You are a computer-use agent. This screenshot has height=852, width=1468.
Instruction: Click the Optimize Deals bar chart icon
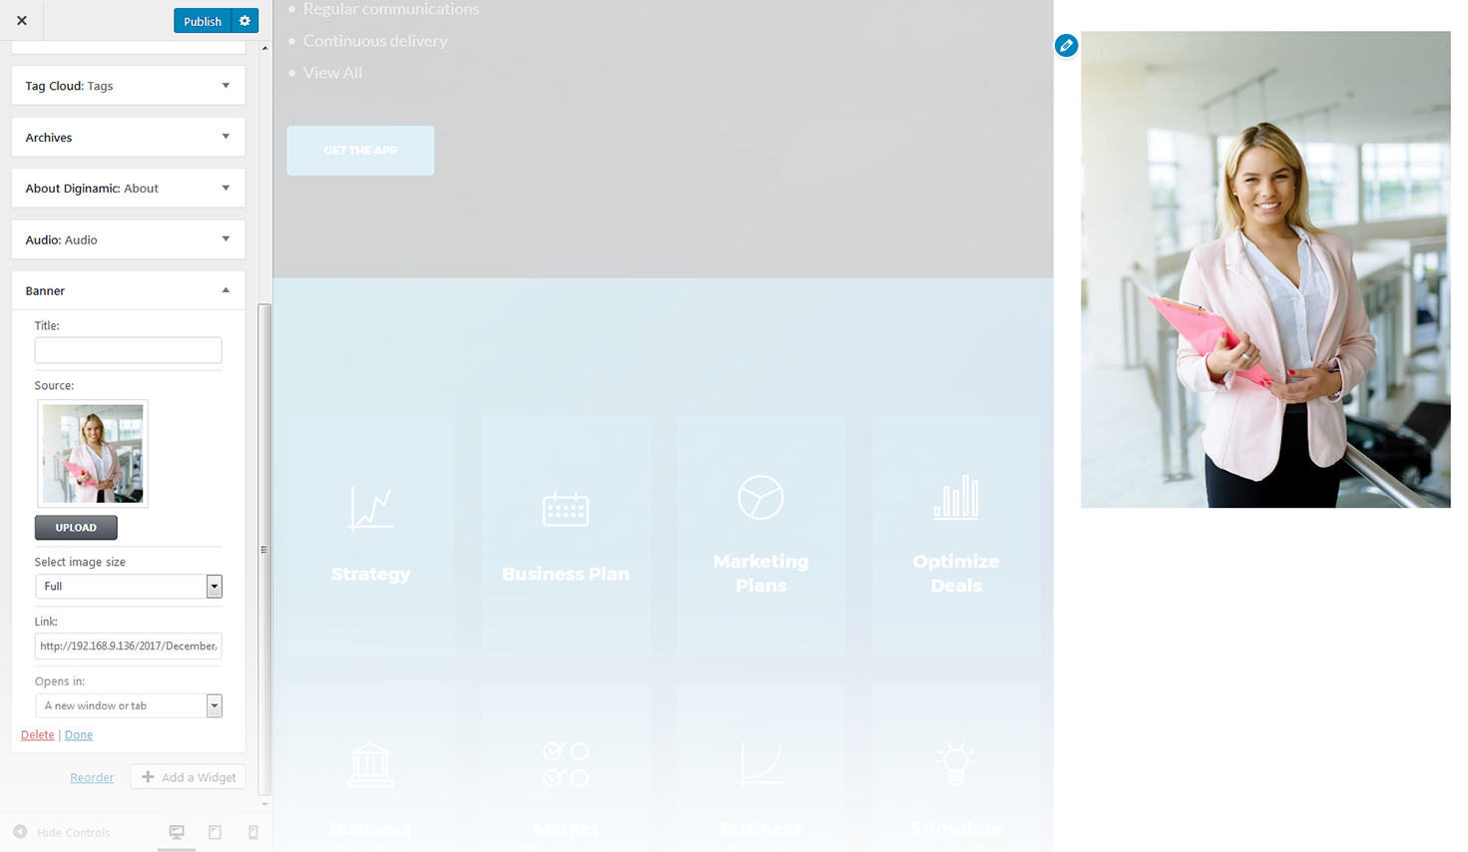956,497
